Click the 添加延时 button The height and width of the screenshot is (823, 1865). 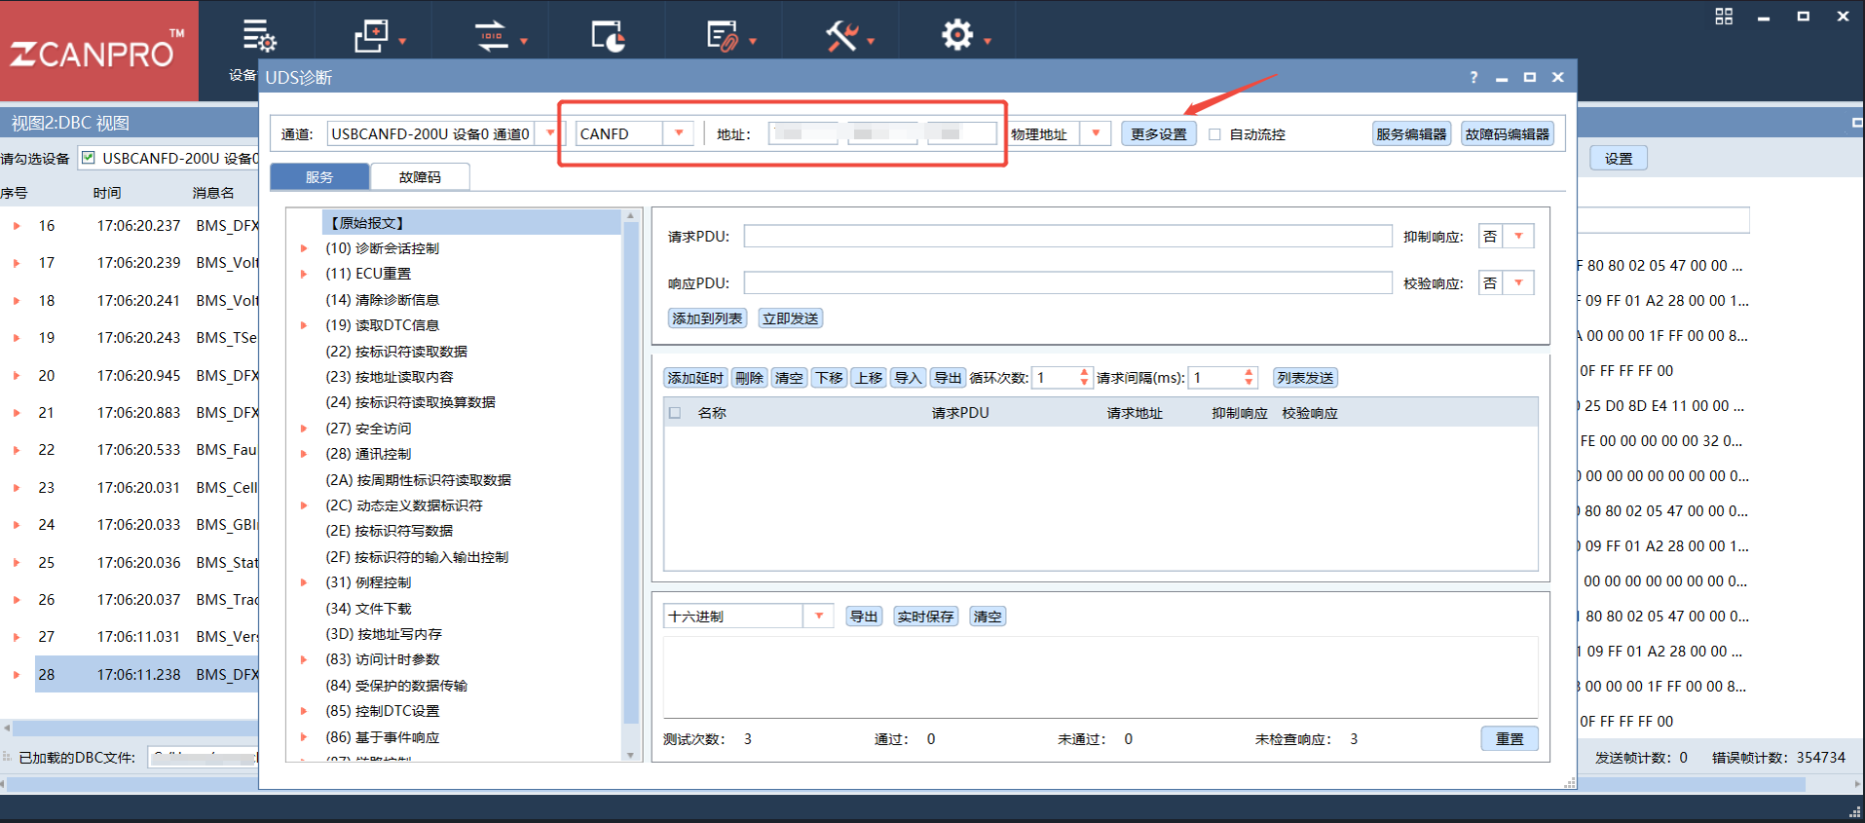click(x=695, y=378)
